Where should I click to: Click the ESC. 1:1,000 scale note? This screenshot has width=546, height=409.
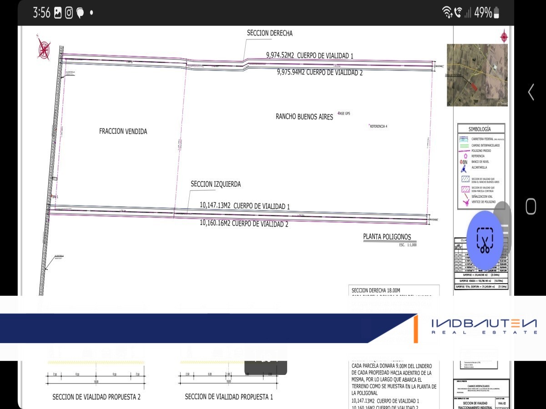tap(408, 245)
